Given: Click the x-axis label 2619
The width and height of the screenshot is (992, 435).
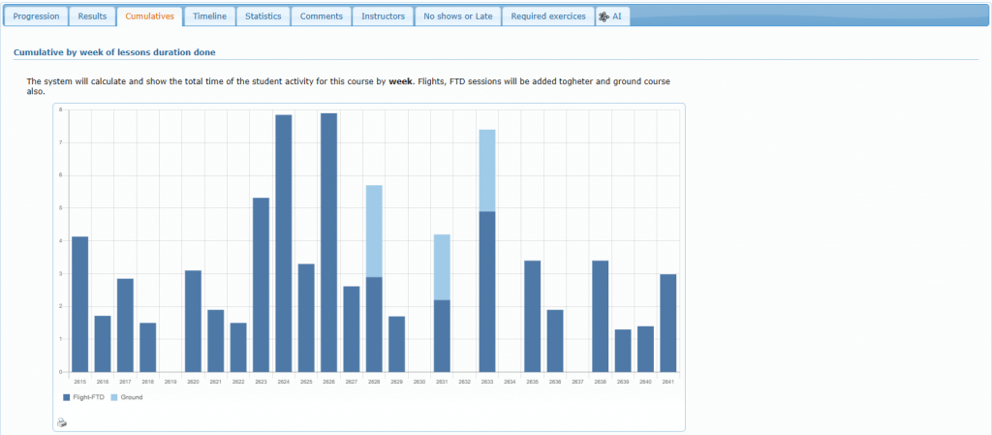Looking at the screenshot, I should [x=170, y=382].
